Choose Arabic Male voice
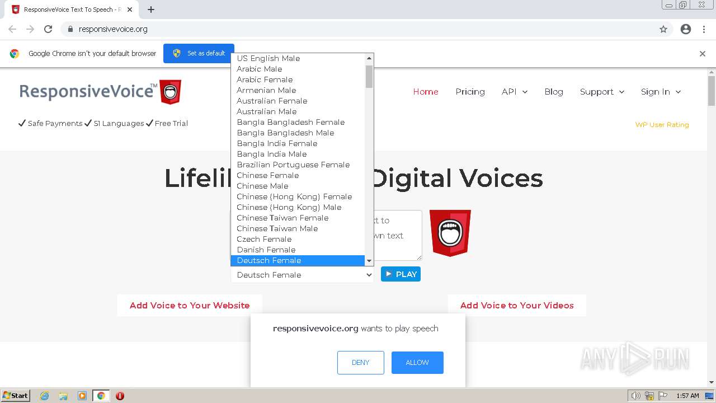The height and width of the screenshot is (403, 716). pos(298,69)
